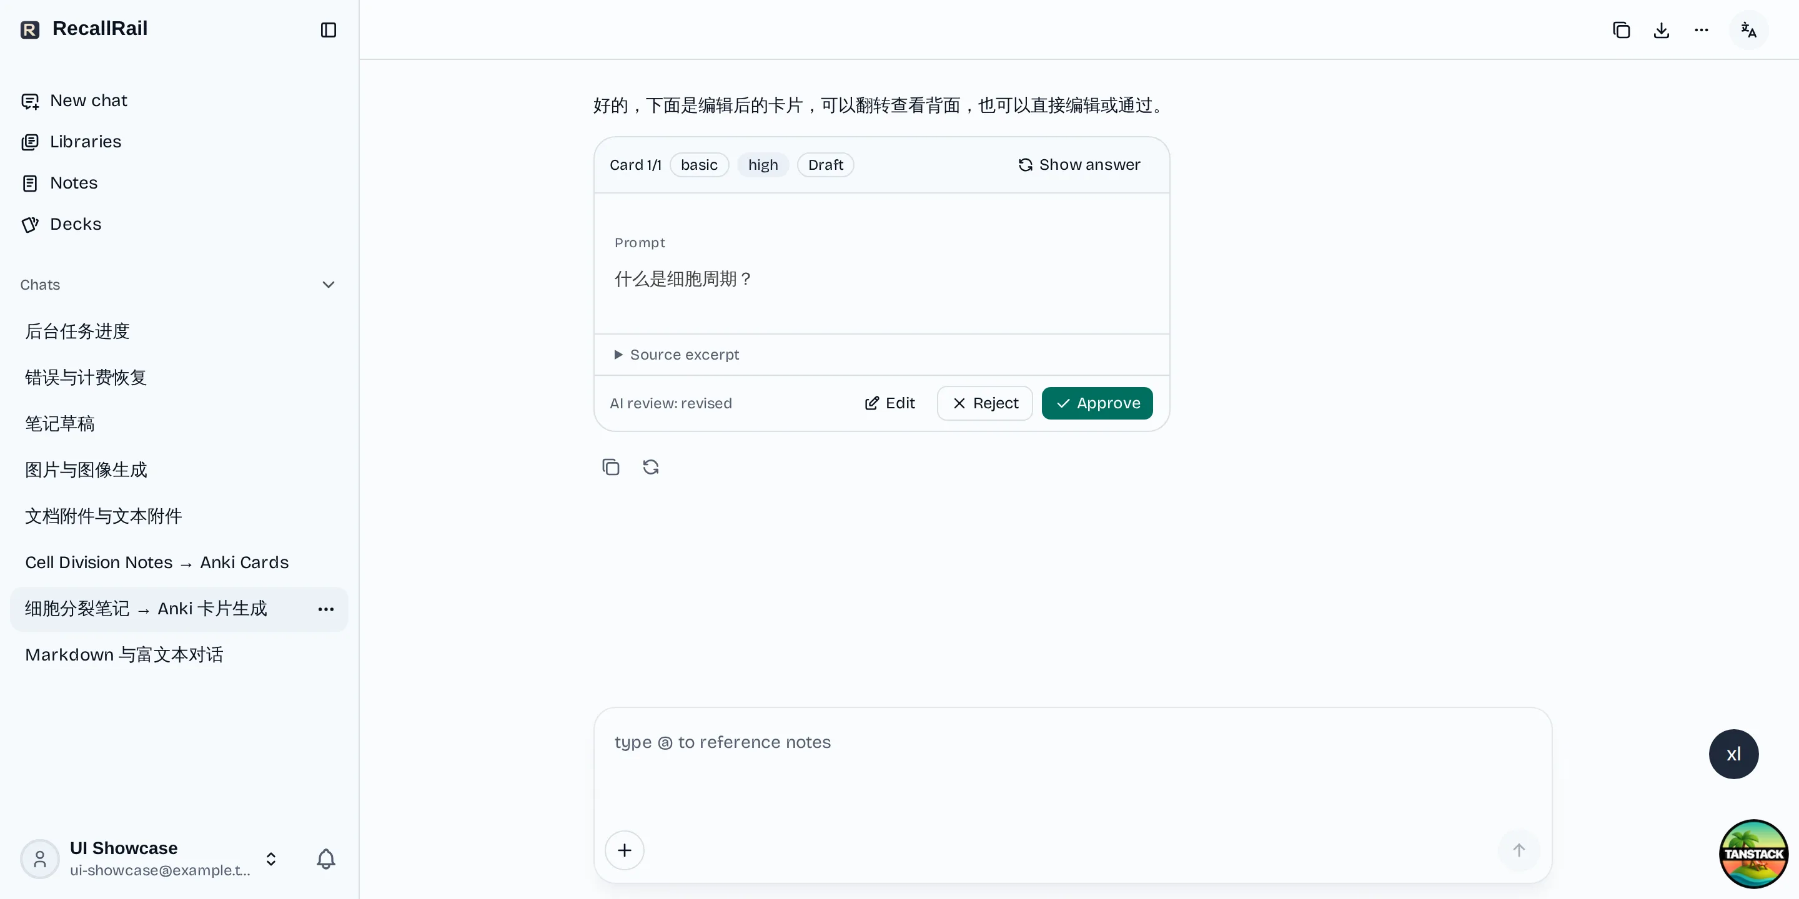This screenshot has height=899, width=1799.
Task: Toggle the sidebar collapse icon
Action: [328, 30]
